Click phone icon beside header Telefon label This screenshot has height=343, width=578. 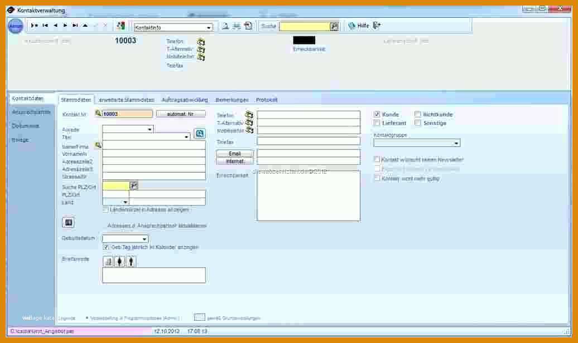(x=200, y=42)
